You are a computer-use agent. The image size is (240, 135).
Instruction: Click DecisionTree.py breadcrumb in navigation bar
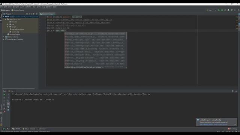pos(18,10)
